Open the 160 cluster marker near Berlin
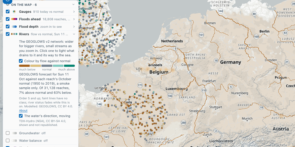Screen dimensions: 295x147 [256, 37]
